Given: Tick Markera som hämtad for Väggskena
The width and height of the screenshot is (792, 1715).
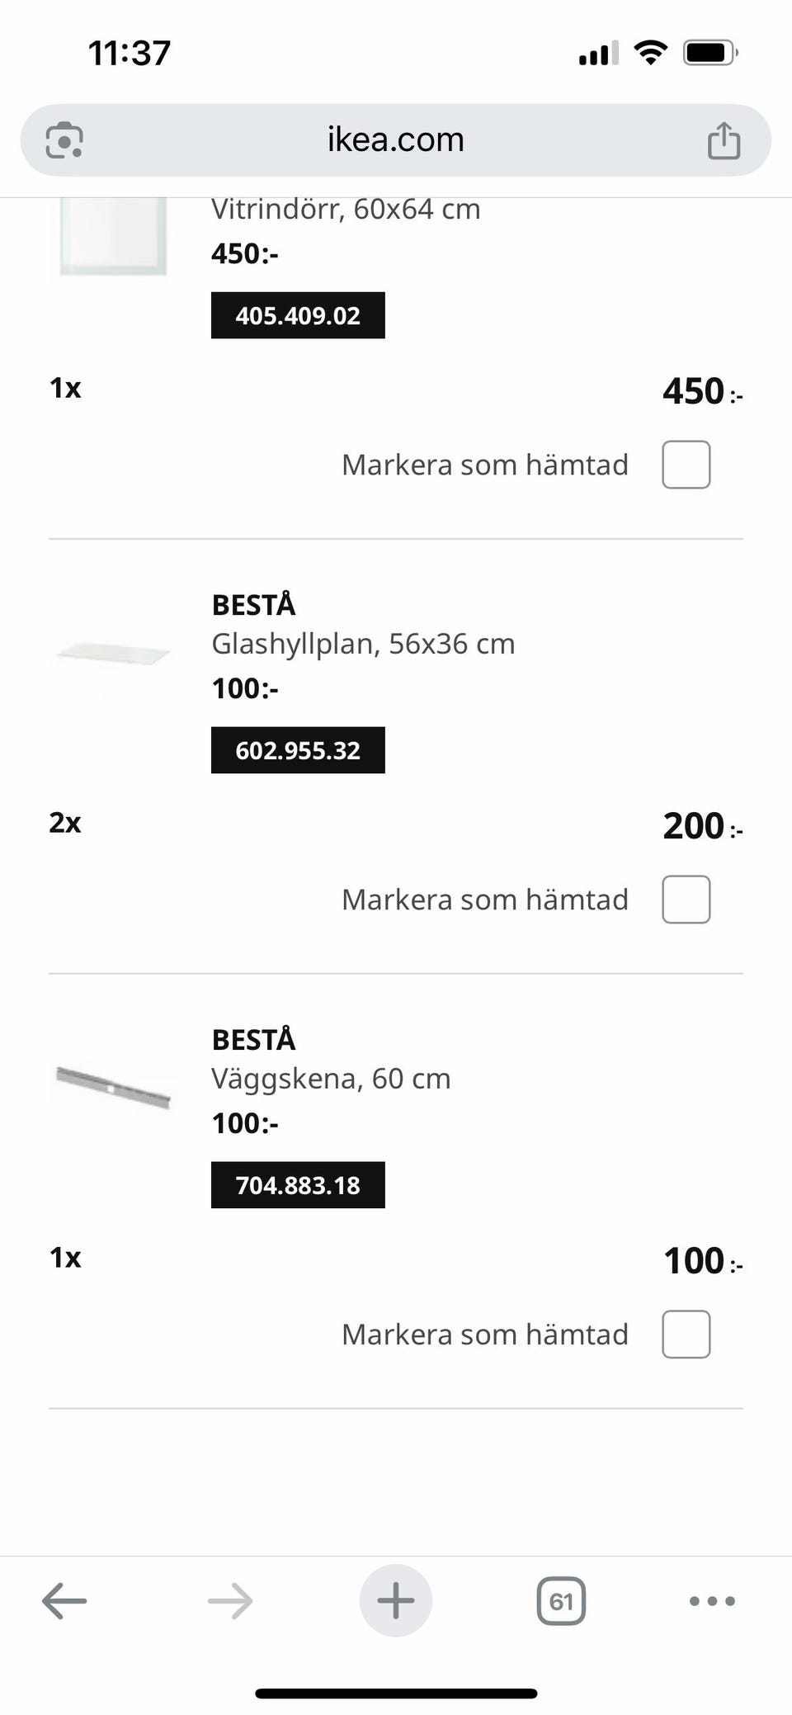Looking at the screenshot, I should (686, 1335).
